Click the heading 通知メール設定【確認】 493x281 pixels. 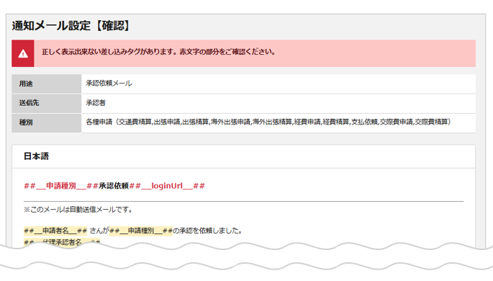click(71, 26)
